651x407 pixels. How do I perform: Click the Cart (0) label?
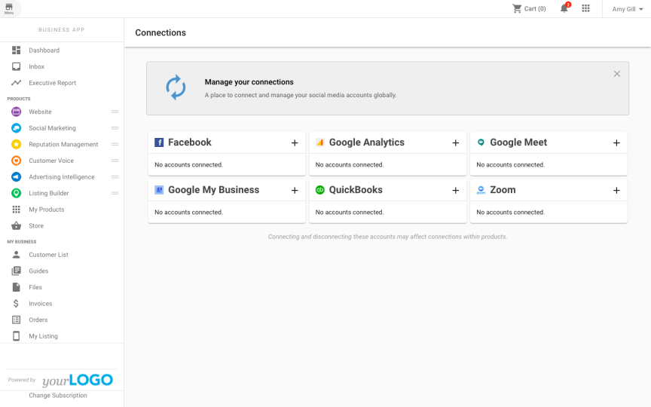535,9
